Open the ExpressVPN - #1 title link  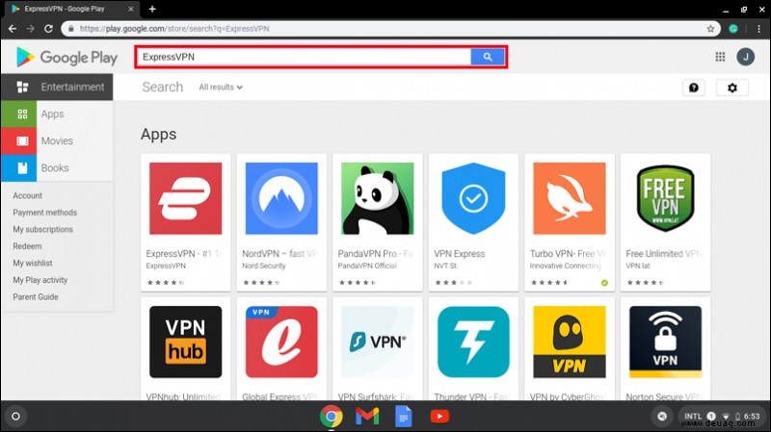point(184,254)
